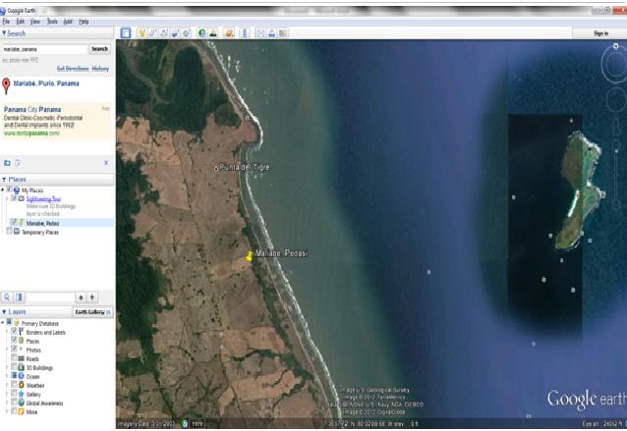Viewport: 627px width, 431px height.
Task: Click the Add Polygon toolbar icon
Action: coord(153,32)
